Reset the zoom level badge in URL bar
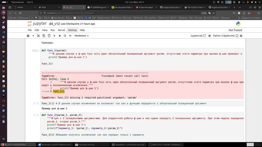The width and height of the screenshot is (262, 147). tap(204, 13)
